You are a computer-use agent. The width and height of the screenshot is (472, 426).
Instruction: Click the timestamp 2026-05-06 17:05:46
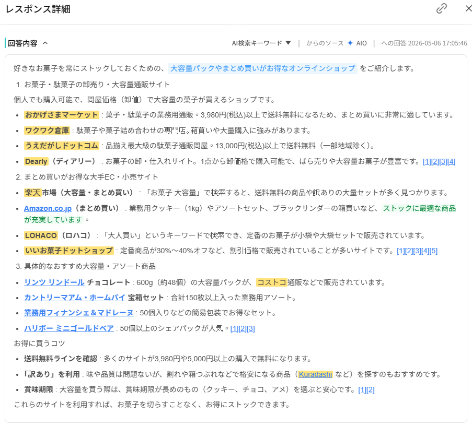tap(438, 43)
